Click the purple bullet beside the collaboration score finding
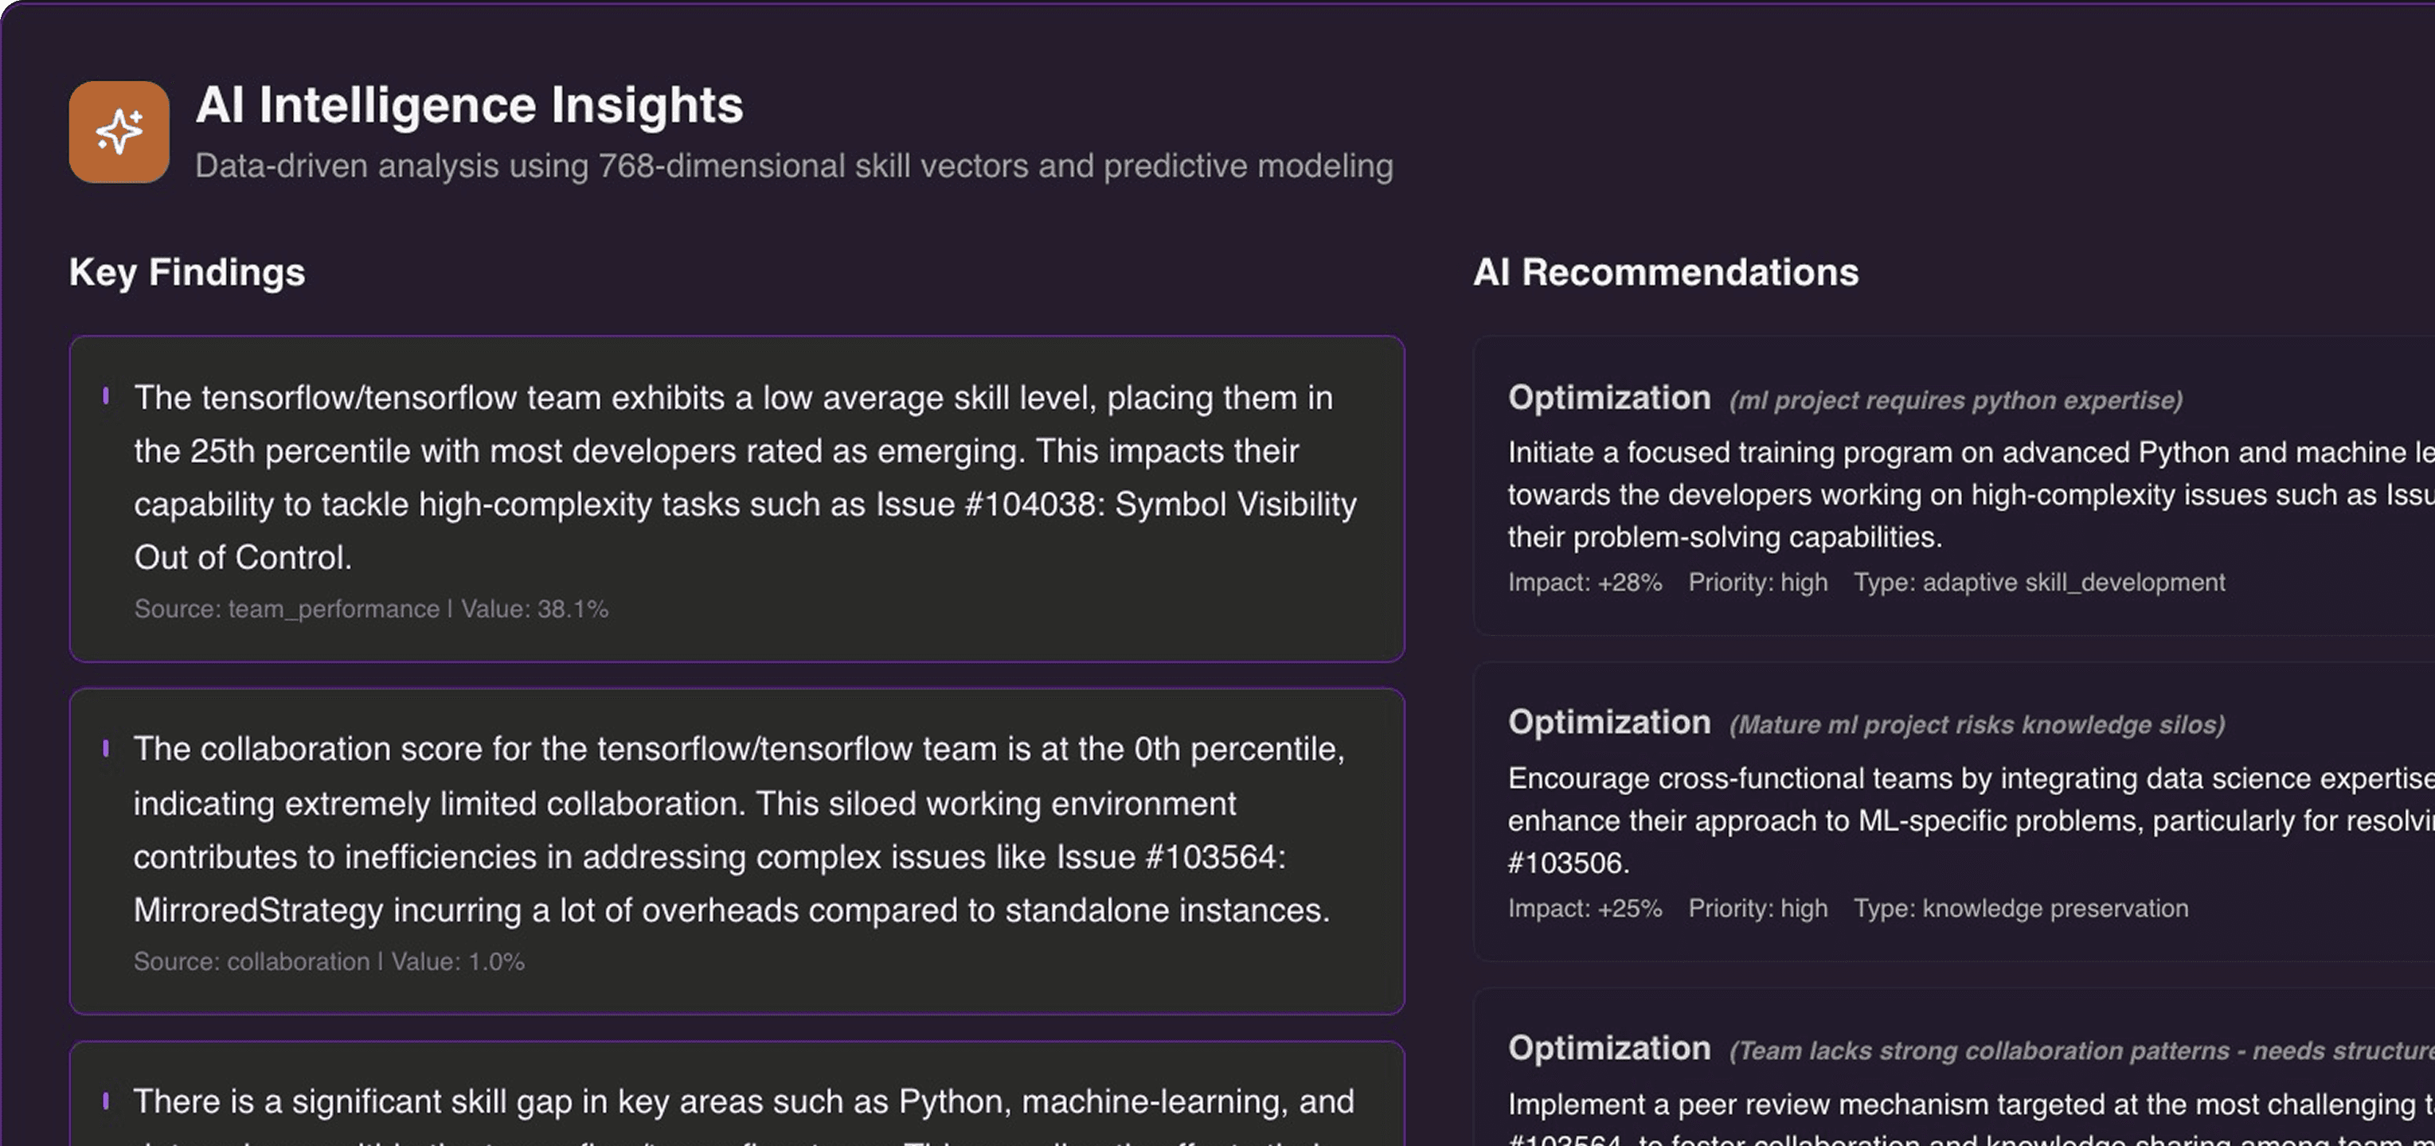This screenshot has width=2435, height=1146. click(x=106, y=748)
